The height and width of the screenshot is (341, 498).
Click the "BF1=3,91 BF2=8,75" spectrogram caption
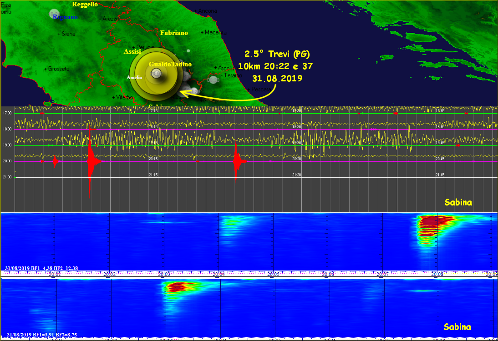55,335
